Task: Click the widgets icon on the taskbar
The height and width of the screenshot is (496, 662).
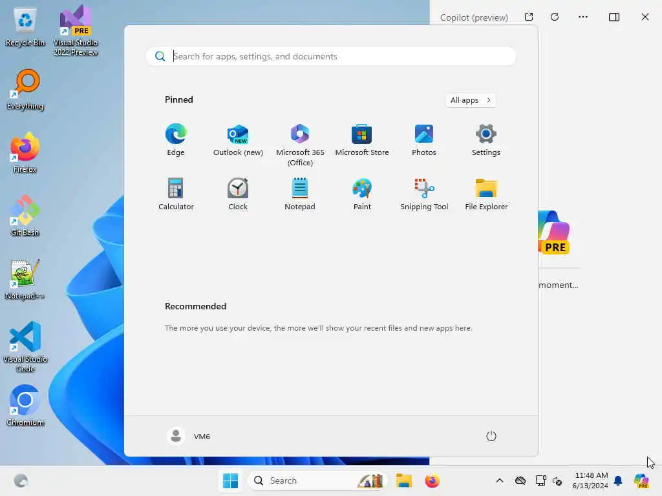Action: click(x=21, y=480)
